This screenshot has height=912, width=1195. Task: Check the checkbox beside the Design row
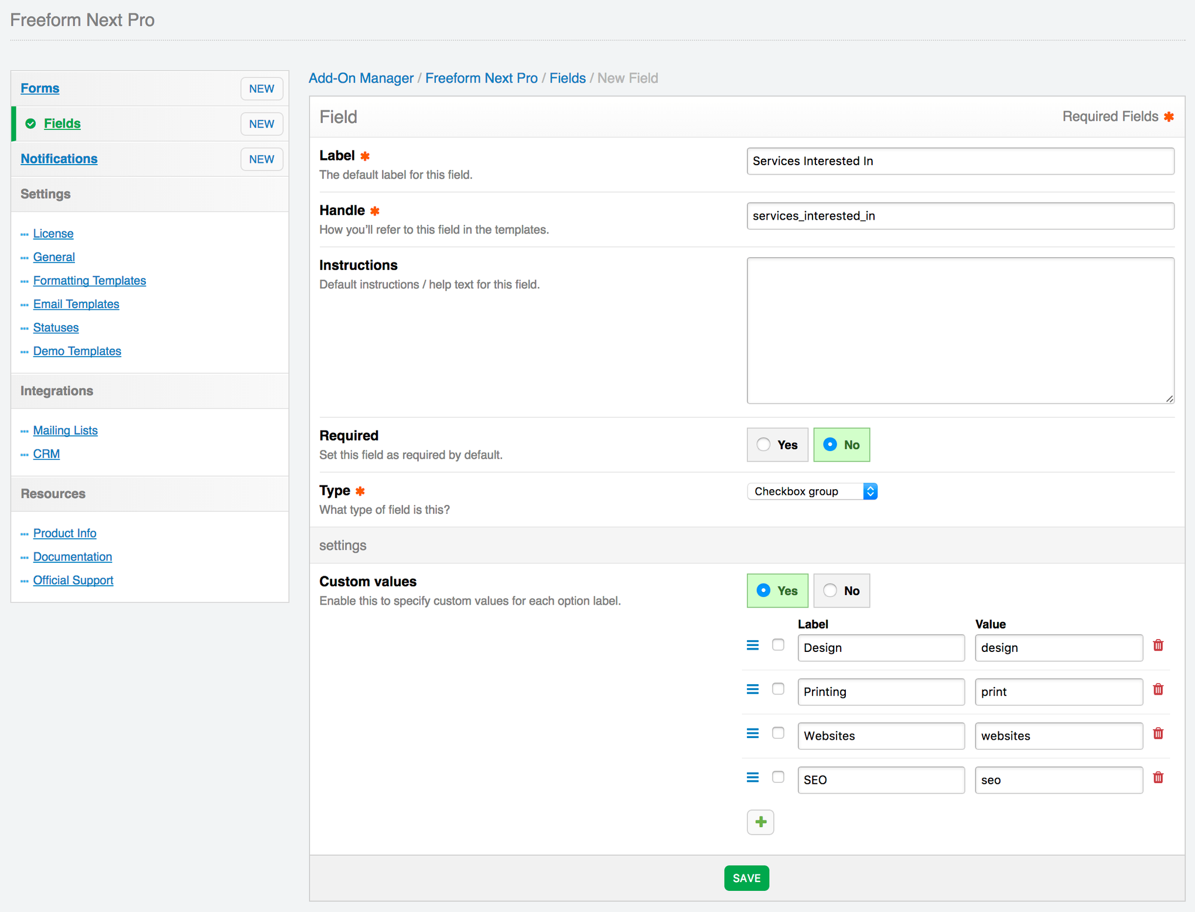pyautogui.click(x=778, y=644)
